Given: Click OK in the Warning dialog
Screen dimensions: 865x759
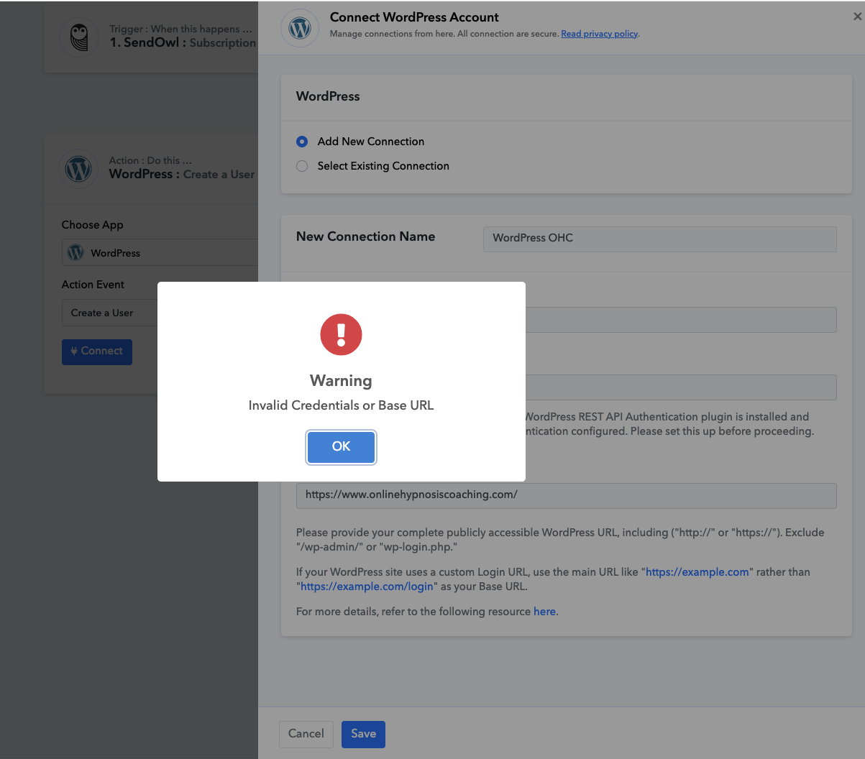Looking at the screenshot, I should tap(341, 446).
